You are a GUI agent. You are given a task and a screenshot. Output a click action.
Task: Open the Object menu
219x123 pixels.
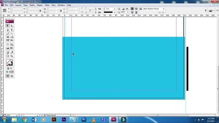click(x=40, y=5)
